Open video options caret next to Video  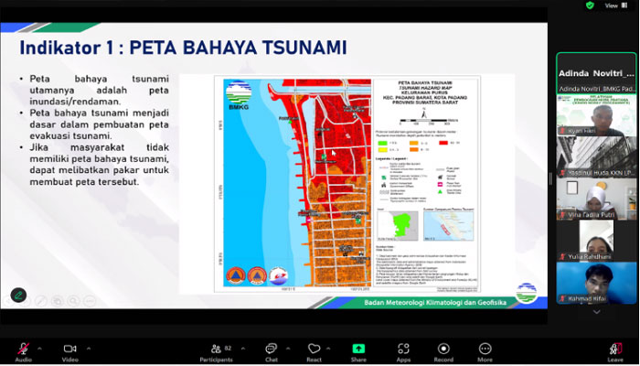click(x=88, y=348)
